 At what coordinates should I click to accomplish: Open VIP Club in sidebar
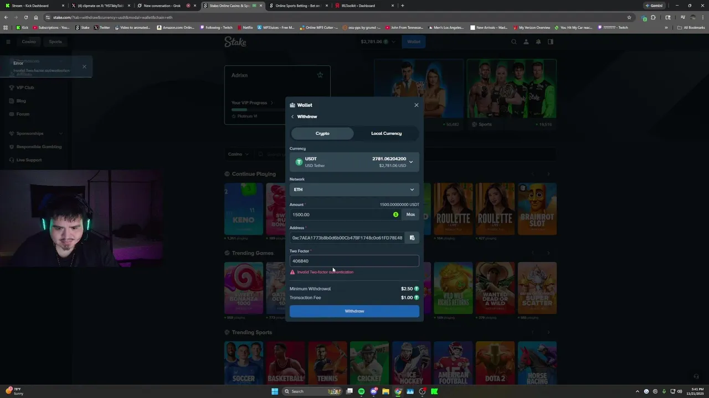25,87
